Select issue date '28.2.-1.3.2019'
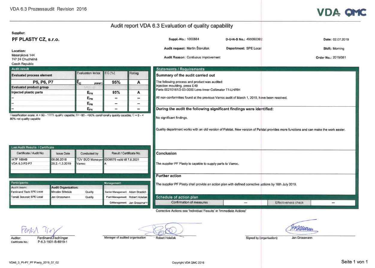Image resolution: width=375 pixels, height=268 pixels. click(61, 163)
